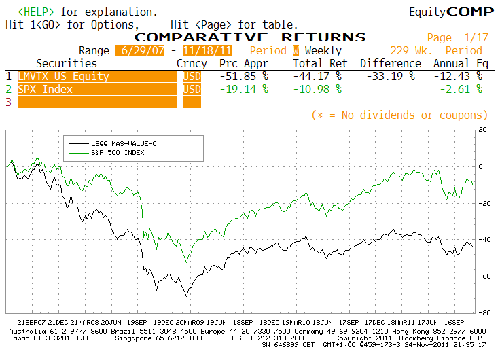Click the -12.43 % annual equivalent value
The height and width of the screenshot is (358, 500).
[458, 77]
